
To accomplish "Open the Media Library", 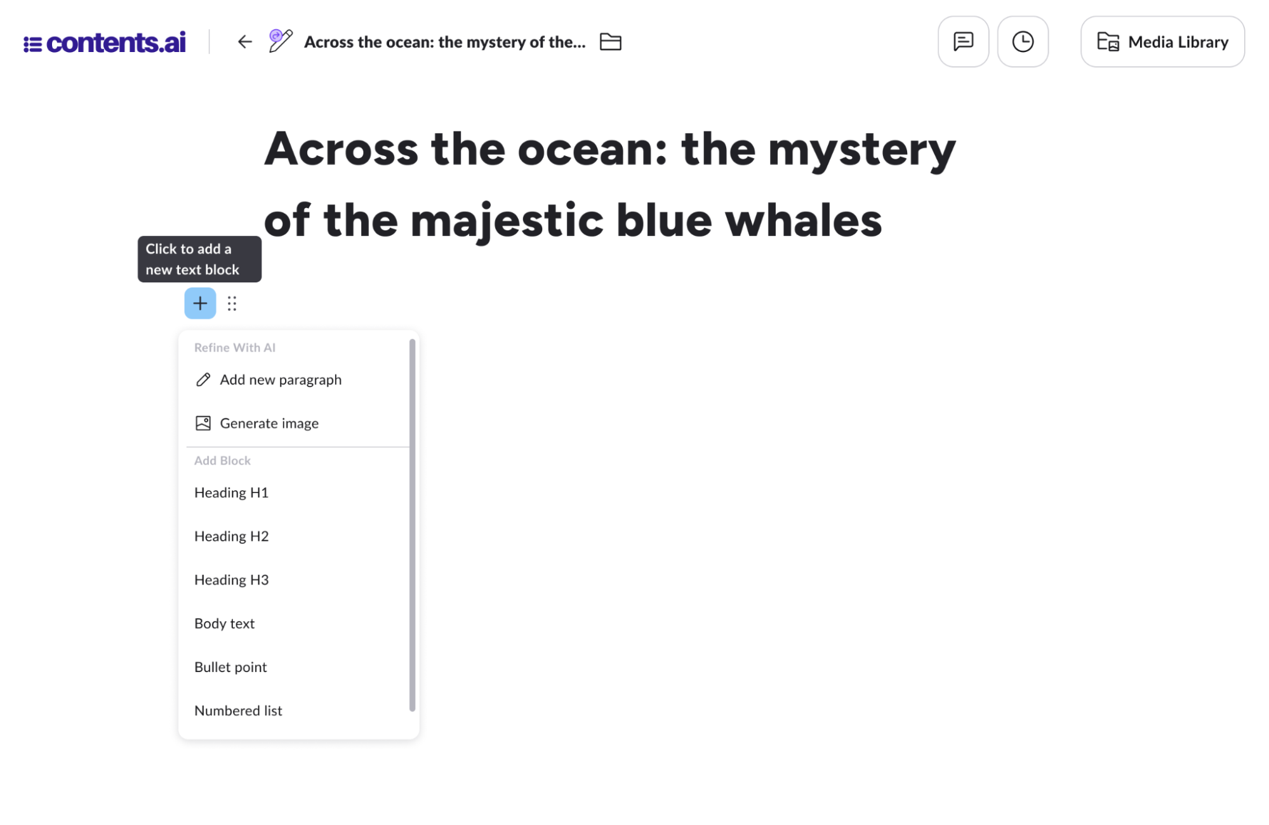I will point(1162,42).
